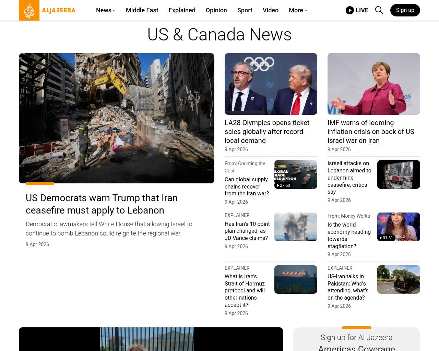
Task: Click the Sign up button
Action: (x=405, y=10)
